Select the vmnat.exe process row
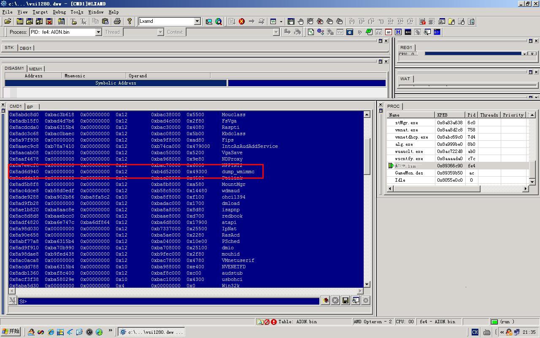This screenshot has height=338, width=540. pos(458,130)
